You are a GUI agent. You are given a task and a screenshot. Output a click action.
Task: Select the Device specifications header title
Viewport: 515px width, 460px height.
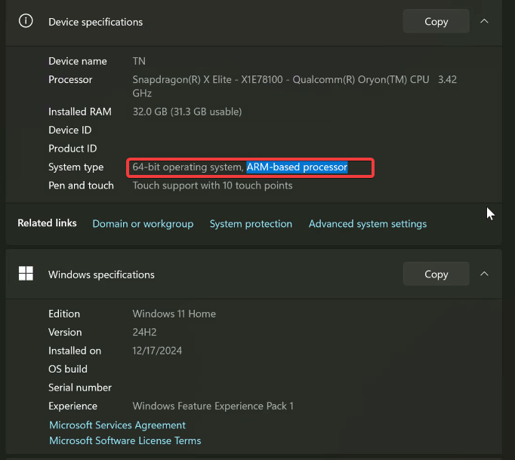point(95,22)
